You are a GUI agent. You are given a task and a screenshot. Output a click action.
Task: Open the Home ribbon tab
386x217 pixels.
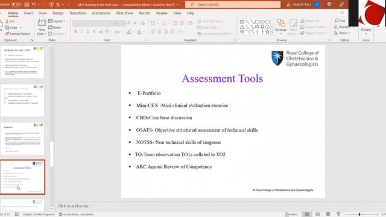tap(13, 13)
